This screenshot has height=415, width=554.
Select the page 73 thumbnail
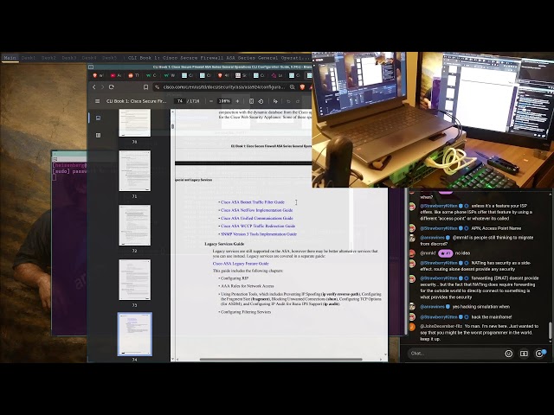135,280
